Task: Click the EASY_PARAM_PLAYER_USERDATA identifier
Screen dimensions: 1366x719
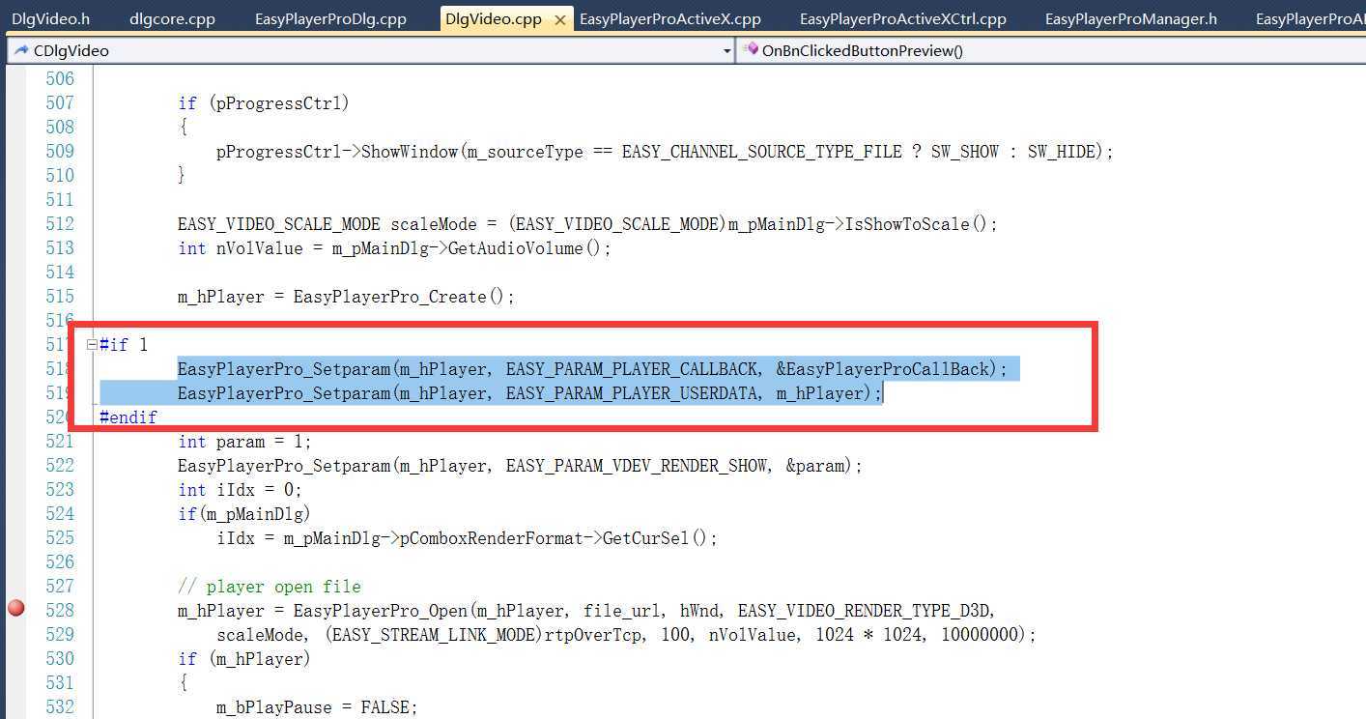Action: (632, 393)
